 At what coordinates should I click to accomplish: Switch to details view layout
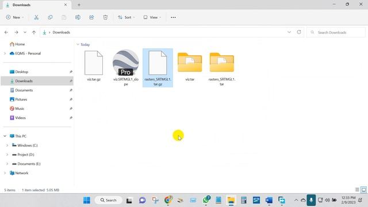click(357, 190)
